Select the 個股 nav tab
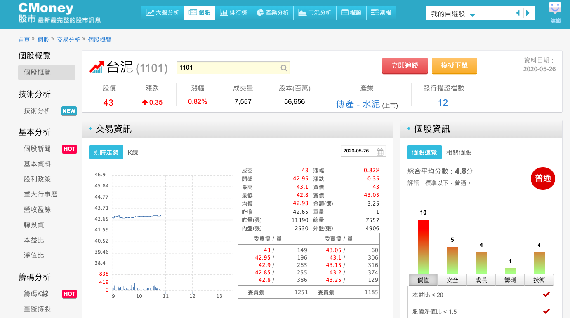 point(200,13)
